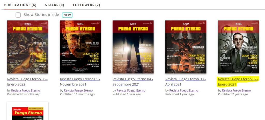Visit author link under issue 04
Viewport: 265px width, 120px height.
131,90
